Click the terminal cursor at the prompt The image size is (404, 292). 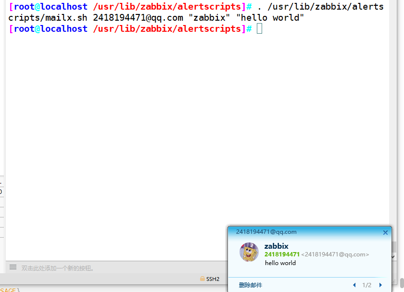click(259, 28)
